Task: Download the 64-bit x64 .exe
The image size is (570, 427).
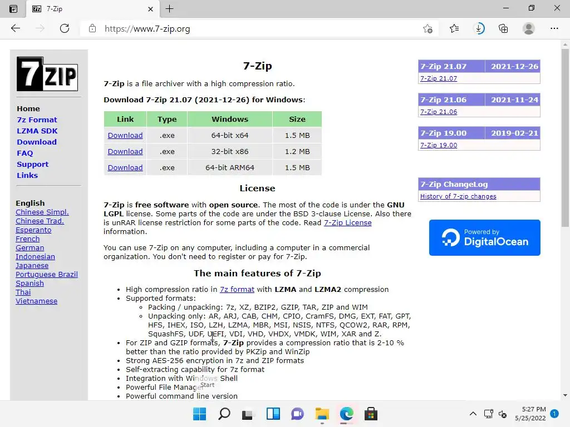Action: pos(125,136)
